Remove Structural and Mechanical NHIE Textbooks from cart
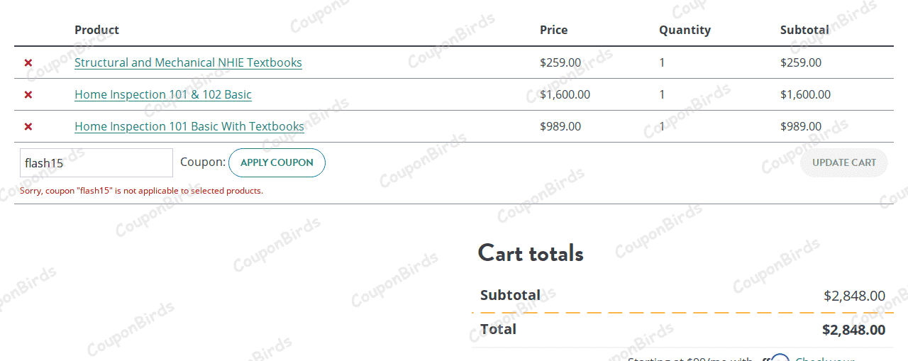Viewport: 908px width, 361px height. coord(28,62)
